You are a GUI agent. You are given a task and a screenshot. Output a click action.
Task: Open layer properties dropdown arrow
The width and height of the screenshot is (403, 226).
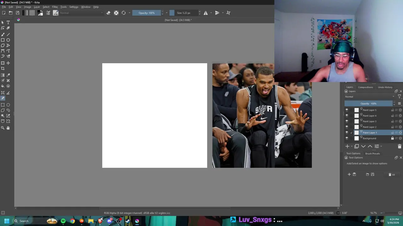pos(381,146)
